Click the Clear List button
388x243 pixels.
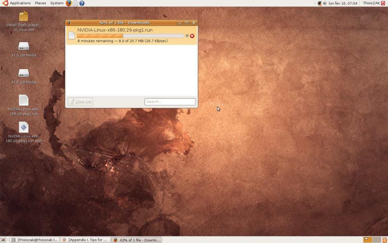(80, 102)
